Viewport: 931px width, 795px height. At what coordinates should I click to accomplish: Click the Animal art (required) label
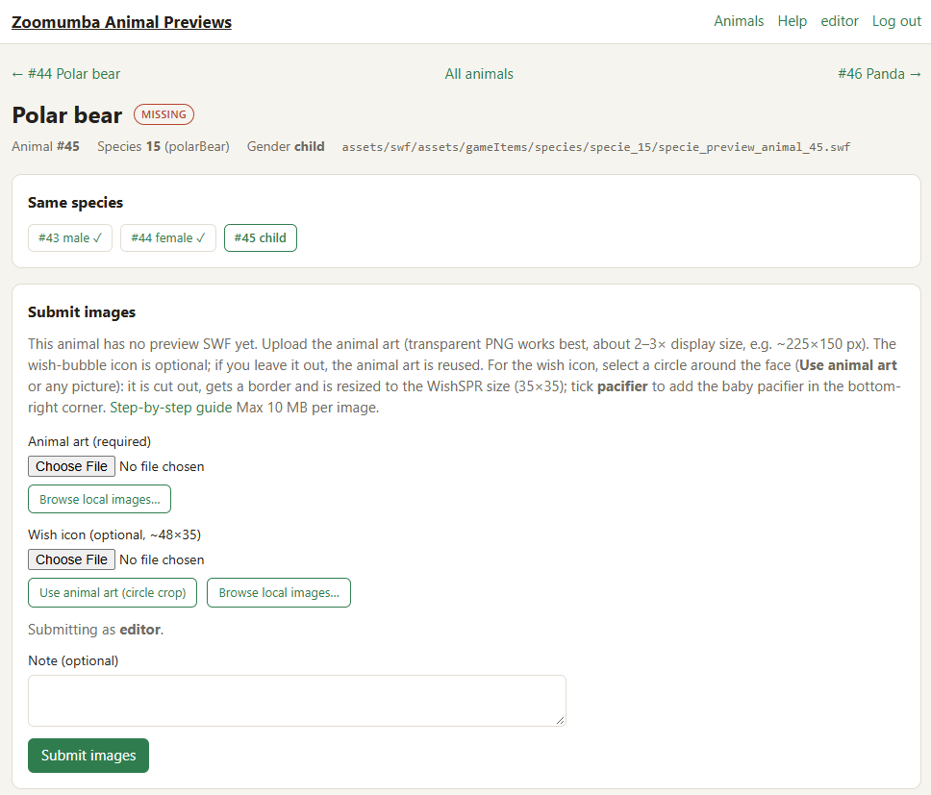tap(89, 441)
